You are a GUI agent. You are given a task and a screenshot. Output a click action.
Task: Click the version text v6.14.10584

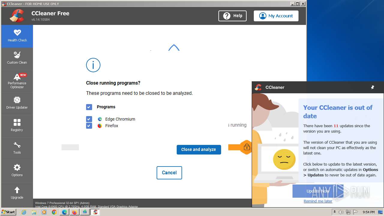[40, 19]
